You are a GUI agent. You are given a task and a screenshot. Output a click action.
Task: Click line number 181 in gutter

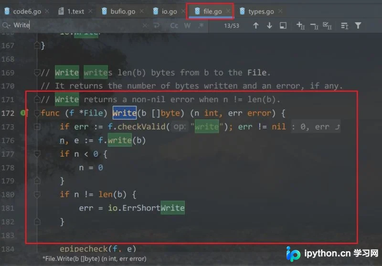coord(8,208)
